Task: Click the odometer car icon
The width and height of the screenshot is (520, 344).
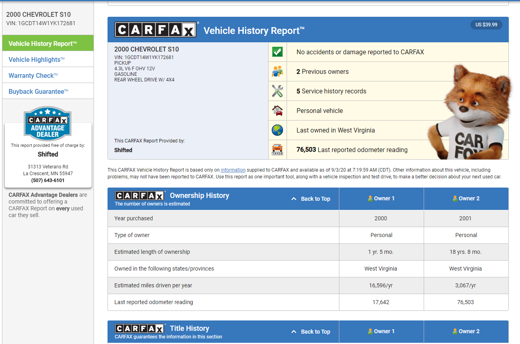Action: (277, 150)
